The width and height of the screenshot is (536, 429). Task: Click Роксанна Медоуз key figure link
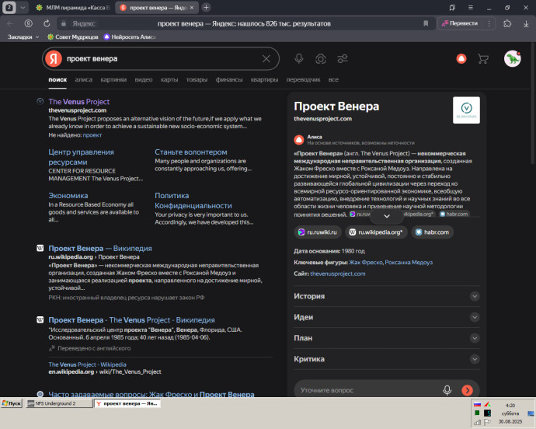click(409, 263)
